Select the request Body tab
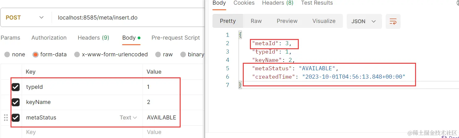Viewport: 459px width, 138px height. (x=131, y=38)
